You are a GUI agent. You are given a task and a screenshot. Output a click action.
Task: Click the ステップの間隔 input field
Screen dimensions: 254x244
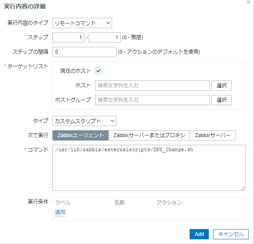[x=84, y=52]
